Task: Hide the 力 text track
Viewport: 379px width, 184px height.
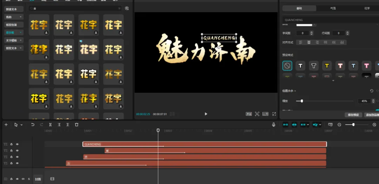Action: [18, 163]
